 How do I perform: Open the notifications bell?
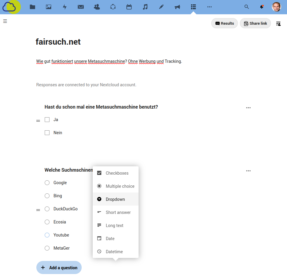262,7
